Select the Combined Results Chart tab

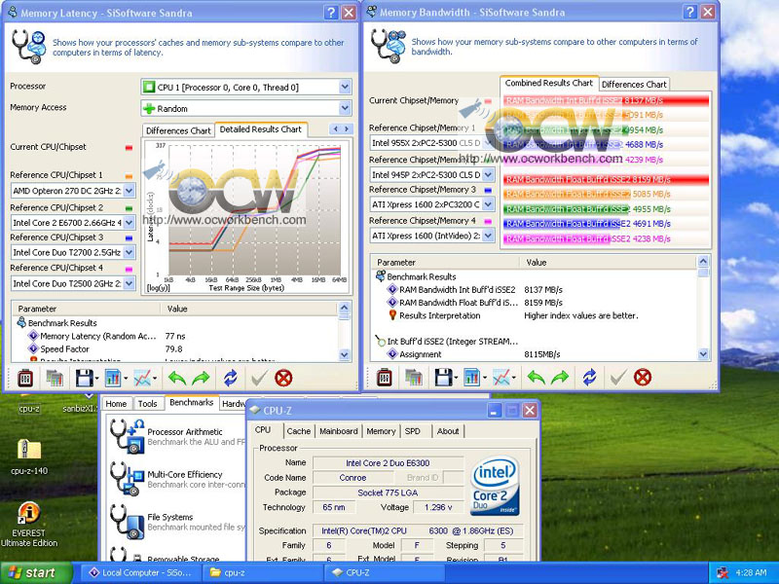549,83
